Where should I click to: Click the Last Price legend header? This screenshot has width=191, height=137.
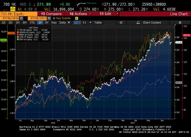pyautogui.click(x=33, y=28)
